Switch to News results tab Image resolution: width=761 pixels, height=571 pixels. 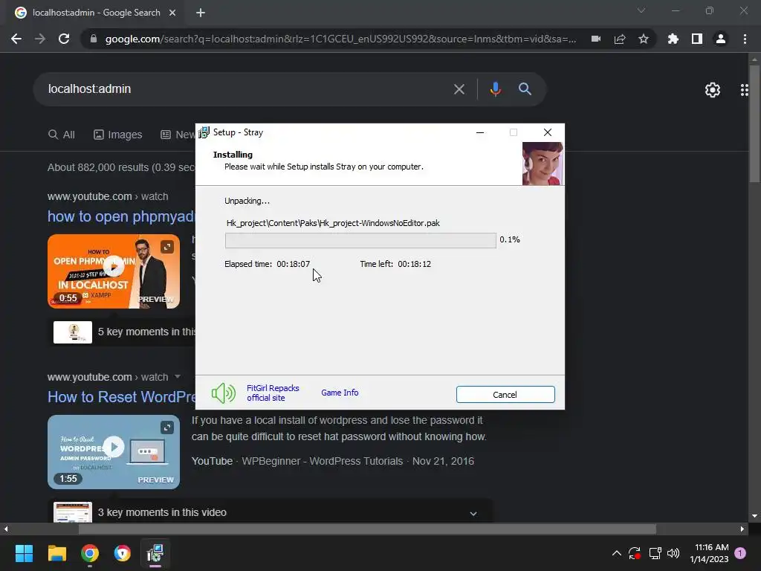pos(178,135)
